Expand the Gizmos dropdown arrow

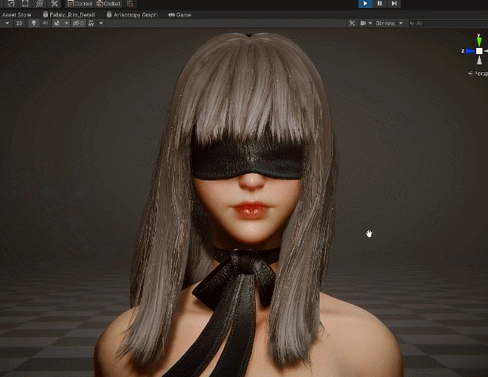pos(401,24)
